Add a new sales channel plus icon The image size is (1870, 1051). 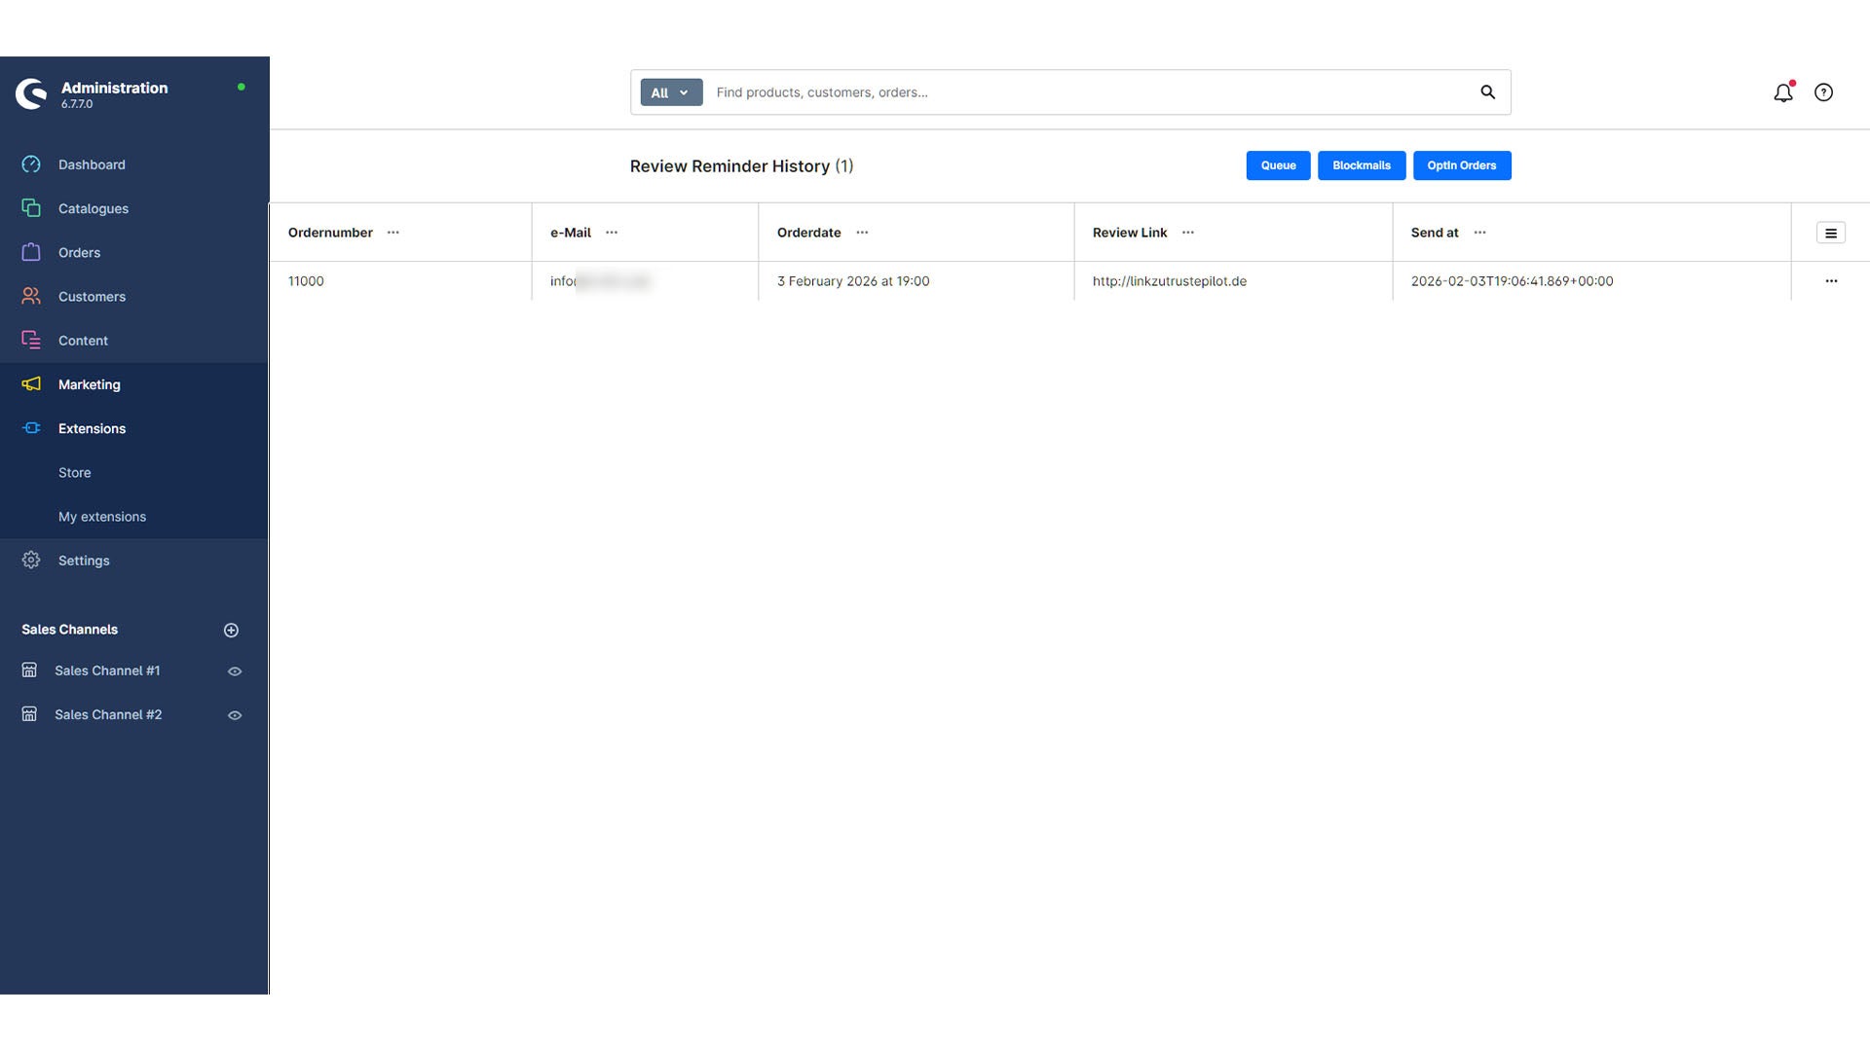[x=231, y=631]
